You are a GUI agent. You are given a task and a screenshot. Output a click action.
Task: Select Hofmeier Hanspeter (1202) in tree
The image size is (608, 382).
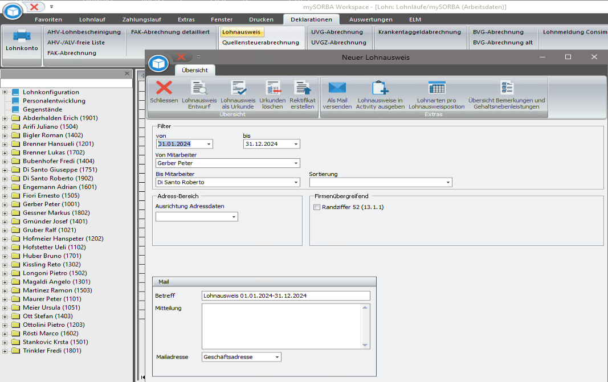click(x=63, y=239)
